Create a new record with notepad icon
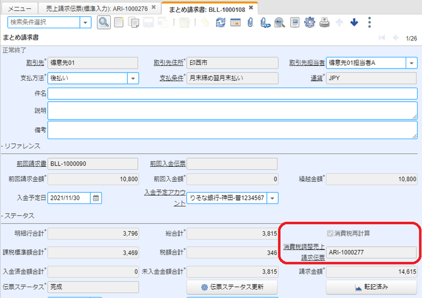 pyautogui.click(x=118, y=22)
